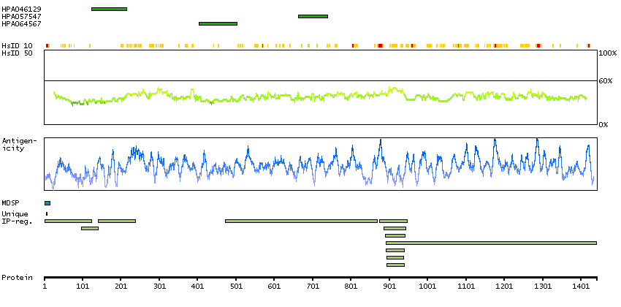Click position 1001 on the Protein axis

pos(427,287)
